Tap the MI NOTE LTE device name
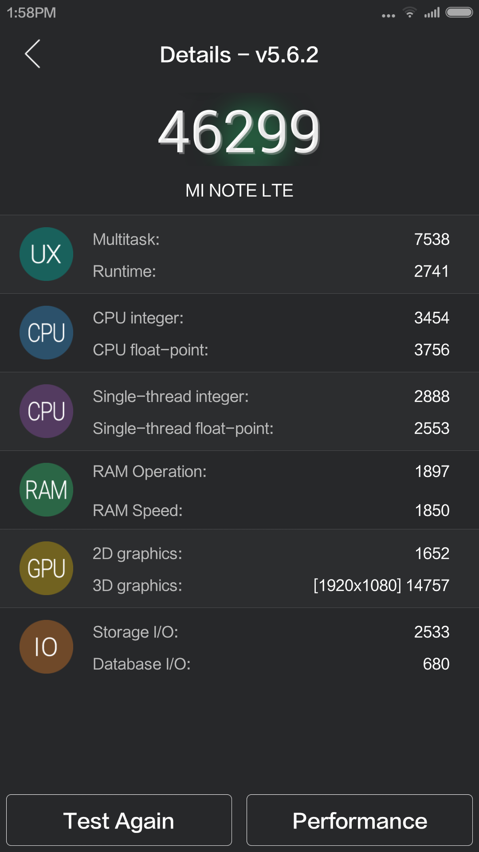Viewport: 479px width, 852px height. click(239, 191)
